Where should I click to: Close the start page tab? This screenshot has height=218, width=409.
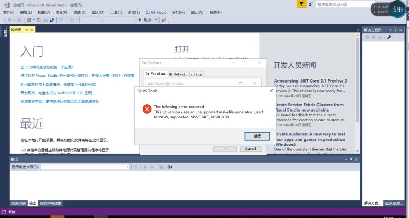tap(32, 30)
